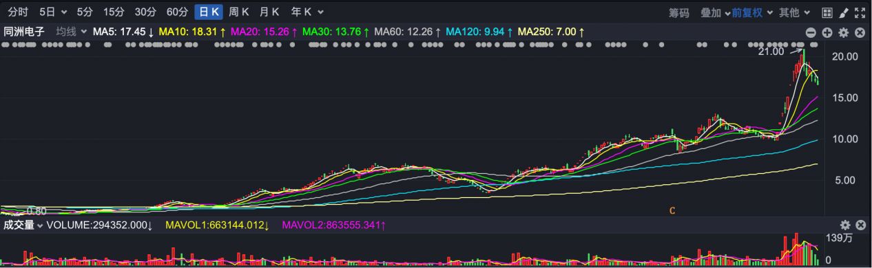
Task: Toggle the 筹码 chip distribution view
Action: (x=678, y=12)
